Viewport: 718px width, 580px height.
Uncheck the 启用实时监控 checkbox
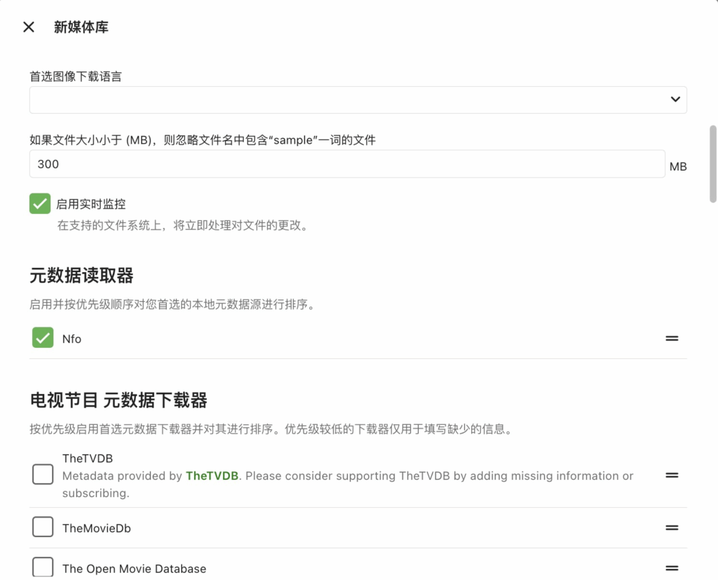coord(40,204)
